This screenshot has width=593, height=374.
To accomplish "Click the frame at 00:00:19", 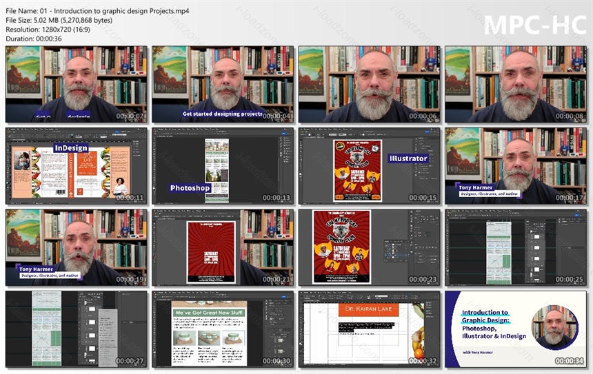I will [77, 247].
